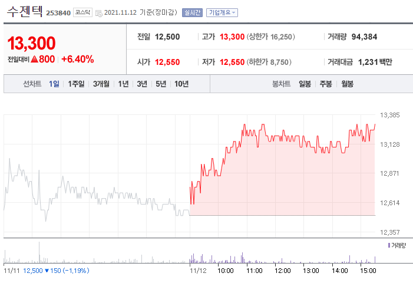Open the 일봉 daily candle chart

coord(305,84)
